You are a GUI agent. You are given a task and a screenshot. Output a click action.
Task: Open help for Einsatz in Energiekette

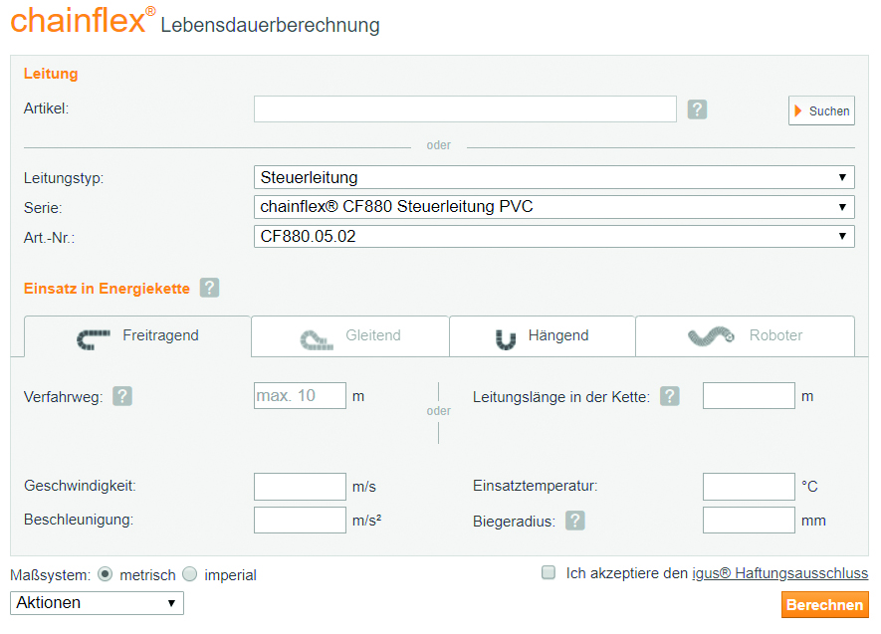pos(209,288)
